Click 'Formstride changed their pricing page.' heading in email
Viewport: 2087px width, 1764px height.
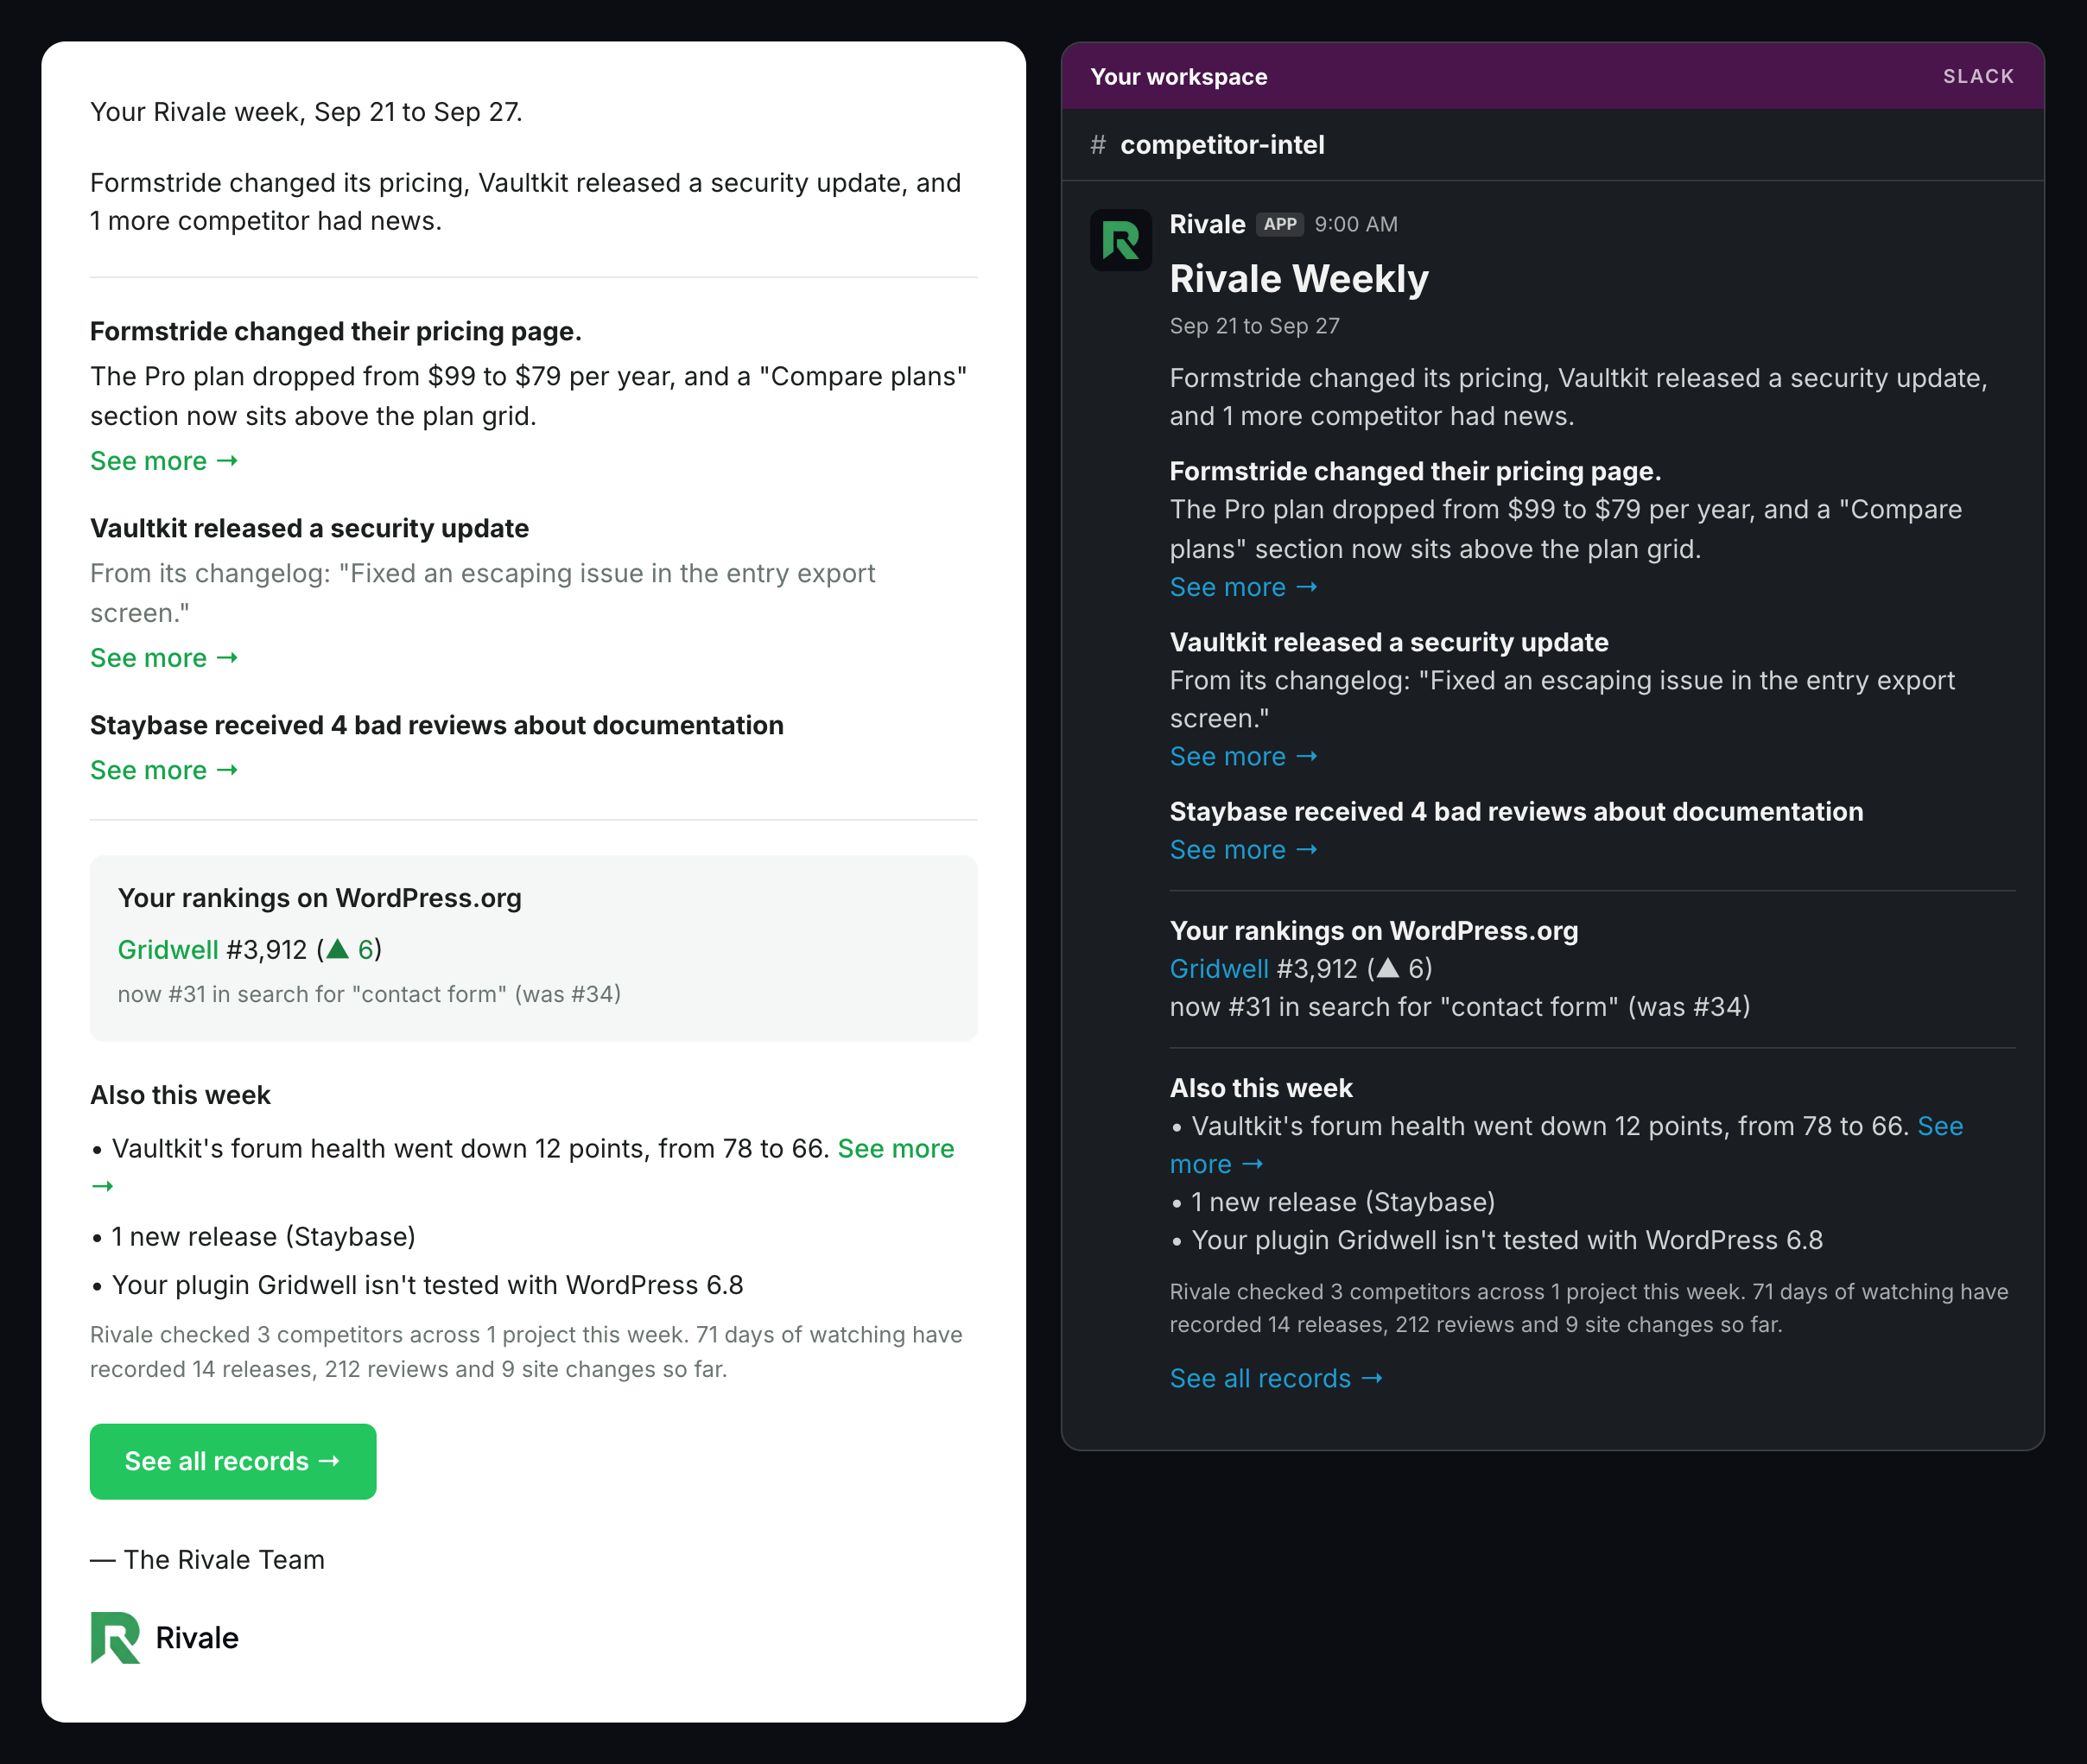click(336, 331)
